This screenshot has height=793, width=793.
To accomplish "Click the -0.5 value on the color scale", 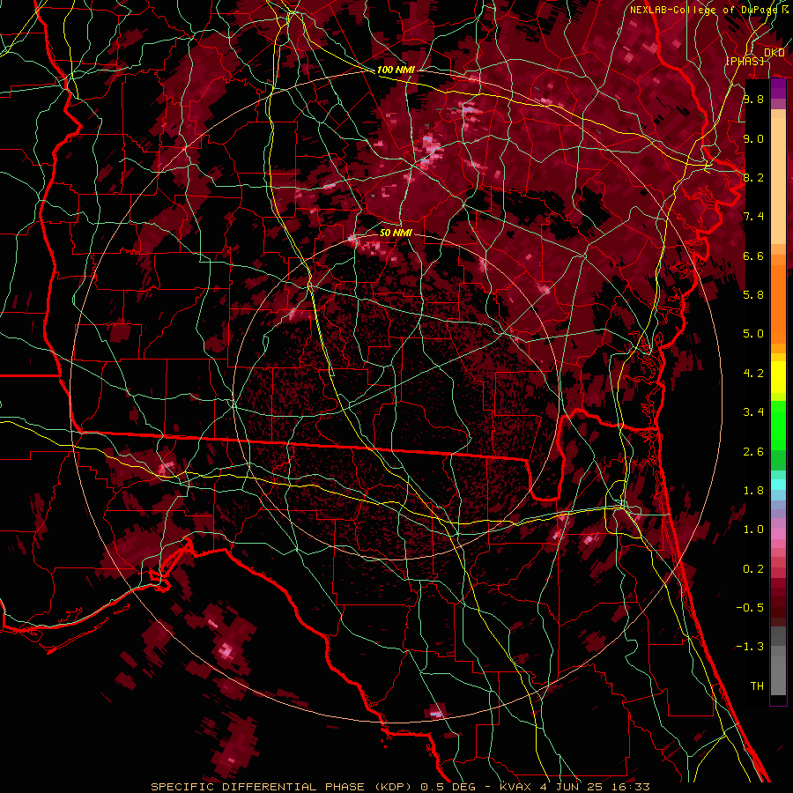I will click(750, 608).
